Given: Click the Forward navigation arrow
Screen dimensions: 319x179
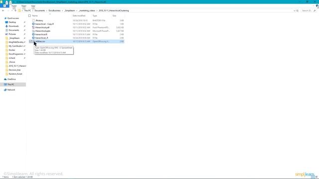Looking at the screenshot, I should click(x=8, y=10).
